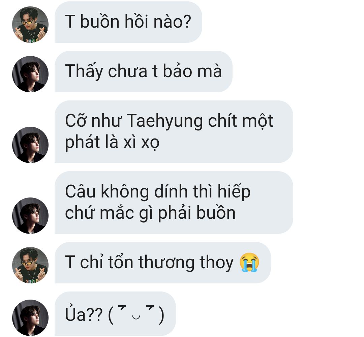Open avatar beside "T buồn hồi nào?" message
The image size is (364, 337).
pyautogui.click(x=30, y=24)
